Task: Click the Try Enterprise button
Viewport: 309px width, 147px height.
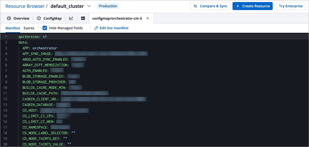Action: pos(291,6)
